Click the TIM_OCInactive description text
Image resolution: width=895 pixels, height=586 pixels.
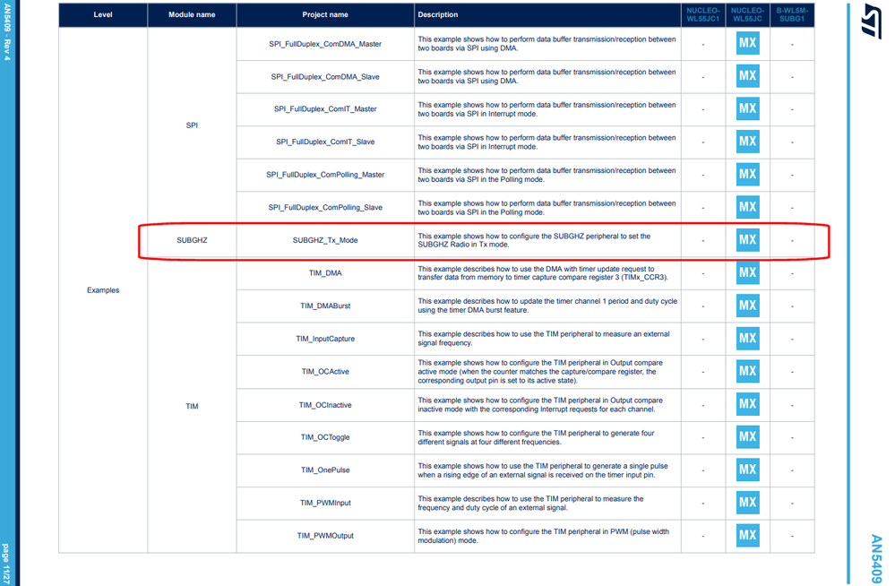(540, 405)
